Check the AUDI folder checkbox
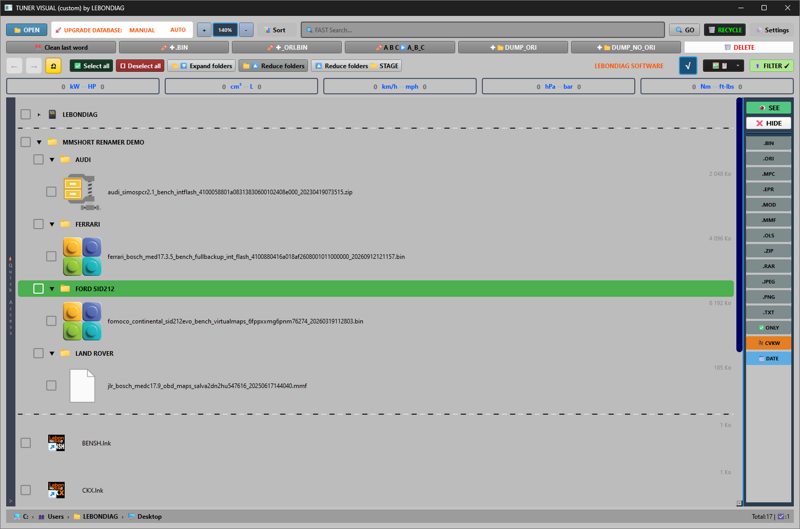The image size is (800, 529). pos(38,159)
